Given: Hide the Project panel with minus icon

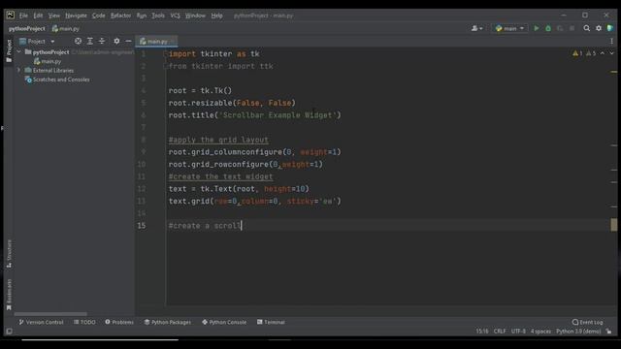Looking at the screenshot, I should (x=128, y=41).
